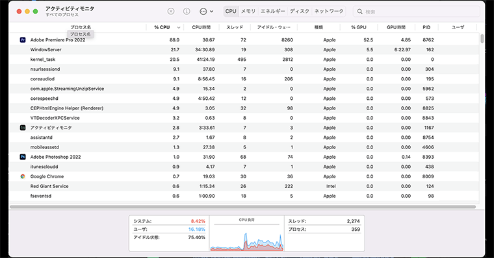Click the アイドル状態 value 75.40%
Image resolution: width=494 pixels, height=258 pixels.
196,237
